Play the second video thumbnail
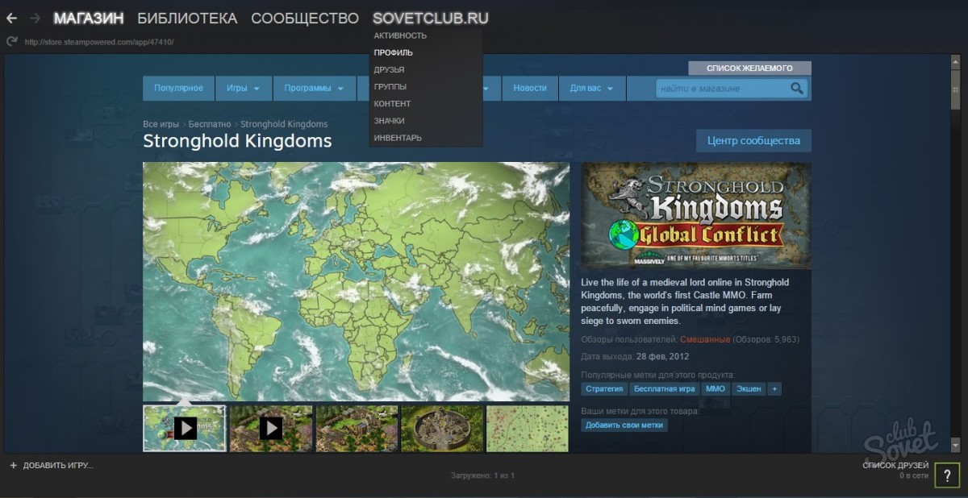Viewport: 968px width, 498px height. (x=271, y=428)
